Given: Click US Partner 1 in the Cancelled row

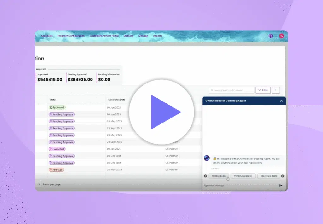Looking at the screenshot, I should tap(173, 149).
